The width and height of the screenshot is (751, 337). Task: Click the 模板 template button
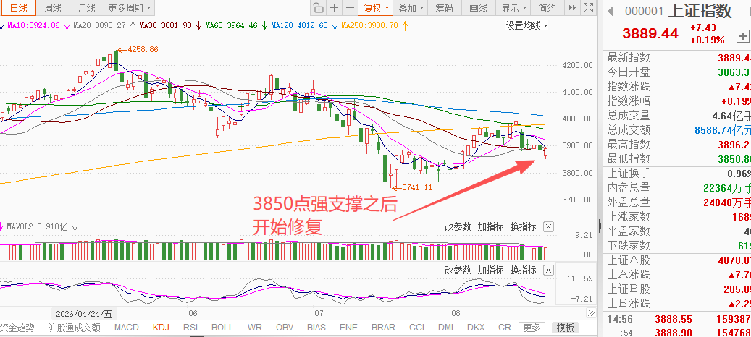565,328
